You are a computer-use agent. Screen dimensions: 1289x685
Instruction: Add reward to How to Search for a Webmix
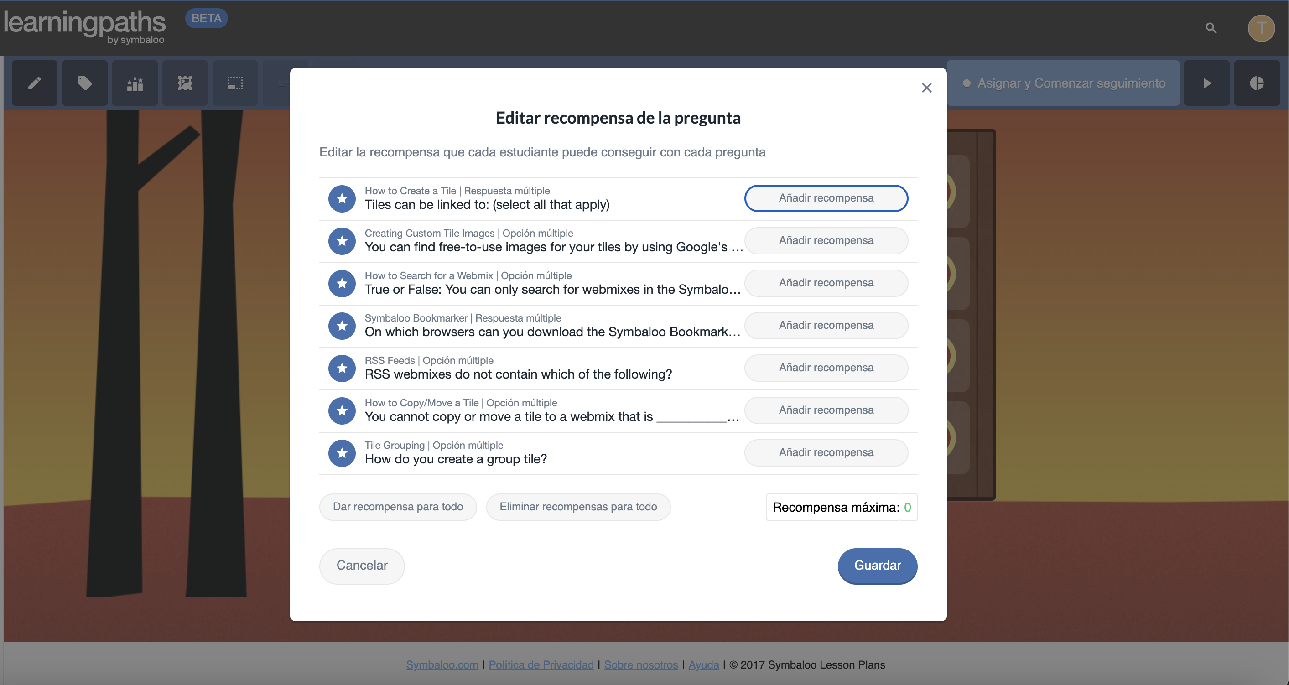[x=826, y=283]
